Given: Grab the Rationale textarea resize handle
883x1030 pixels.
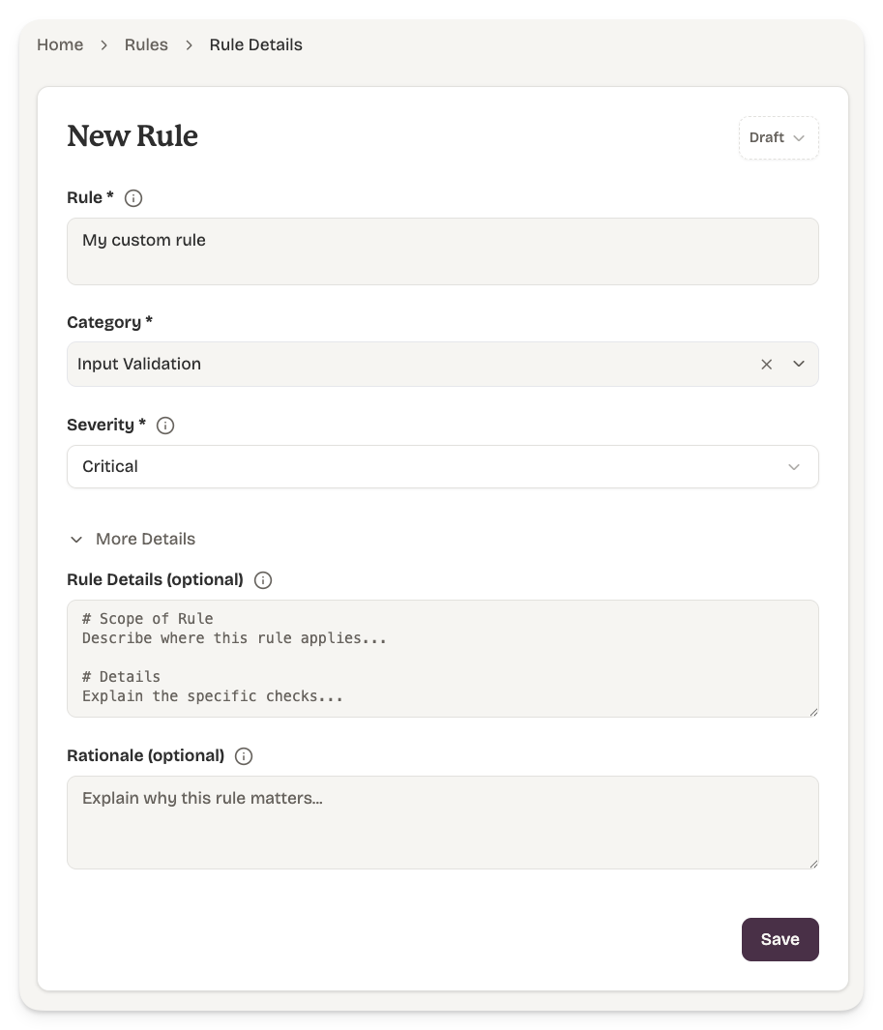Looking at the screenshot, I should click(813, 864).
